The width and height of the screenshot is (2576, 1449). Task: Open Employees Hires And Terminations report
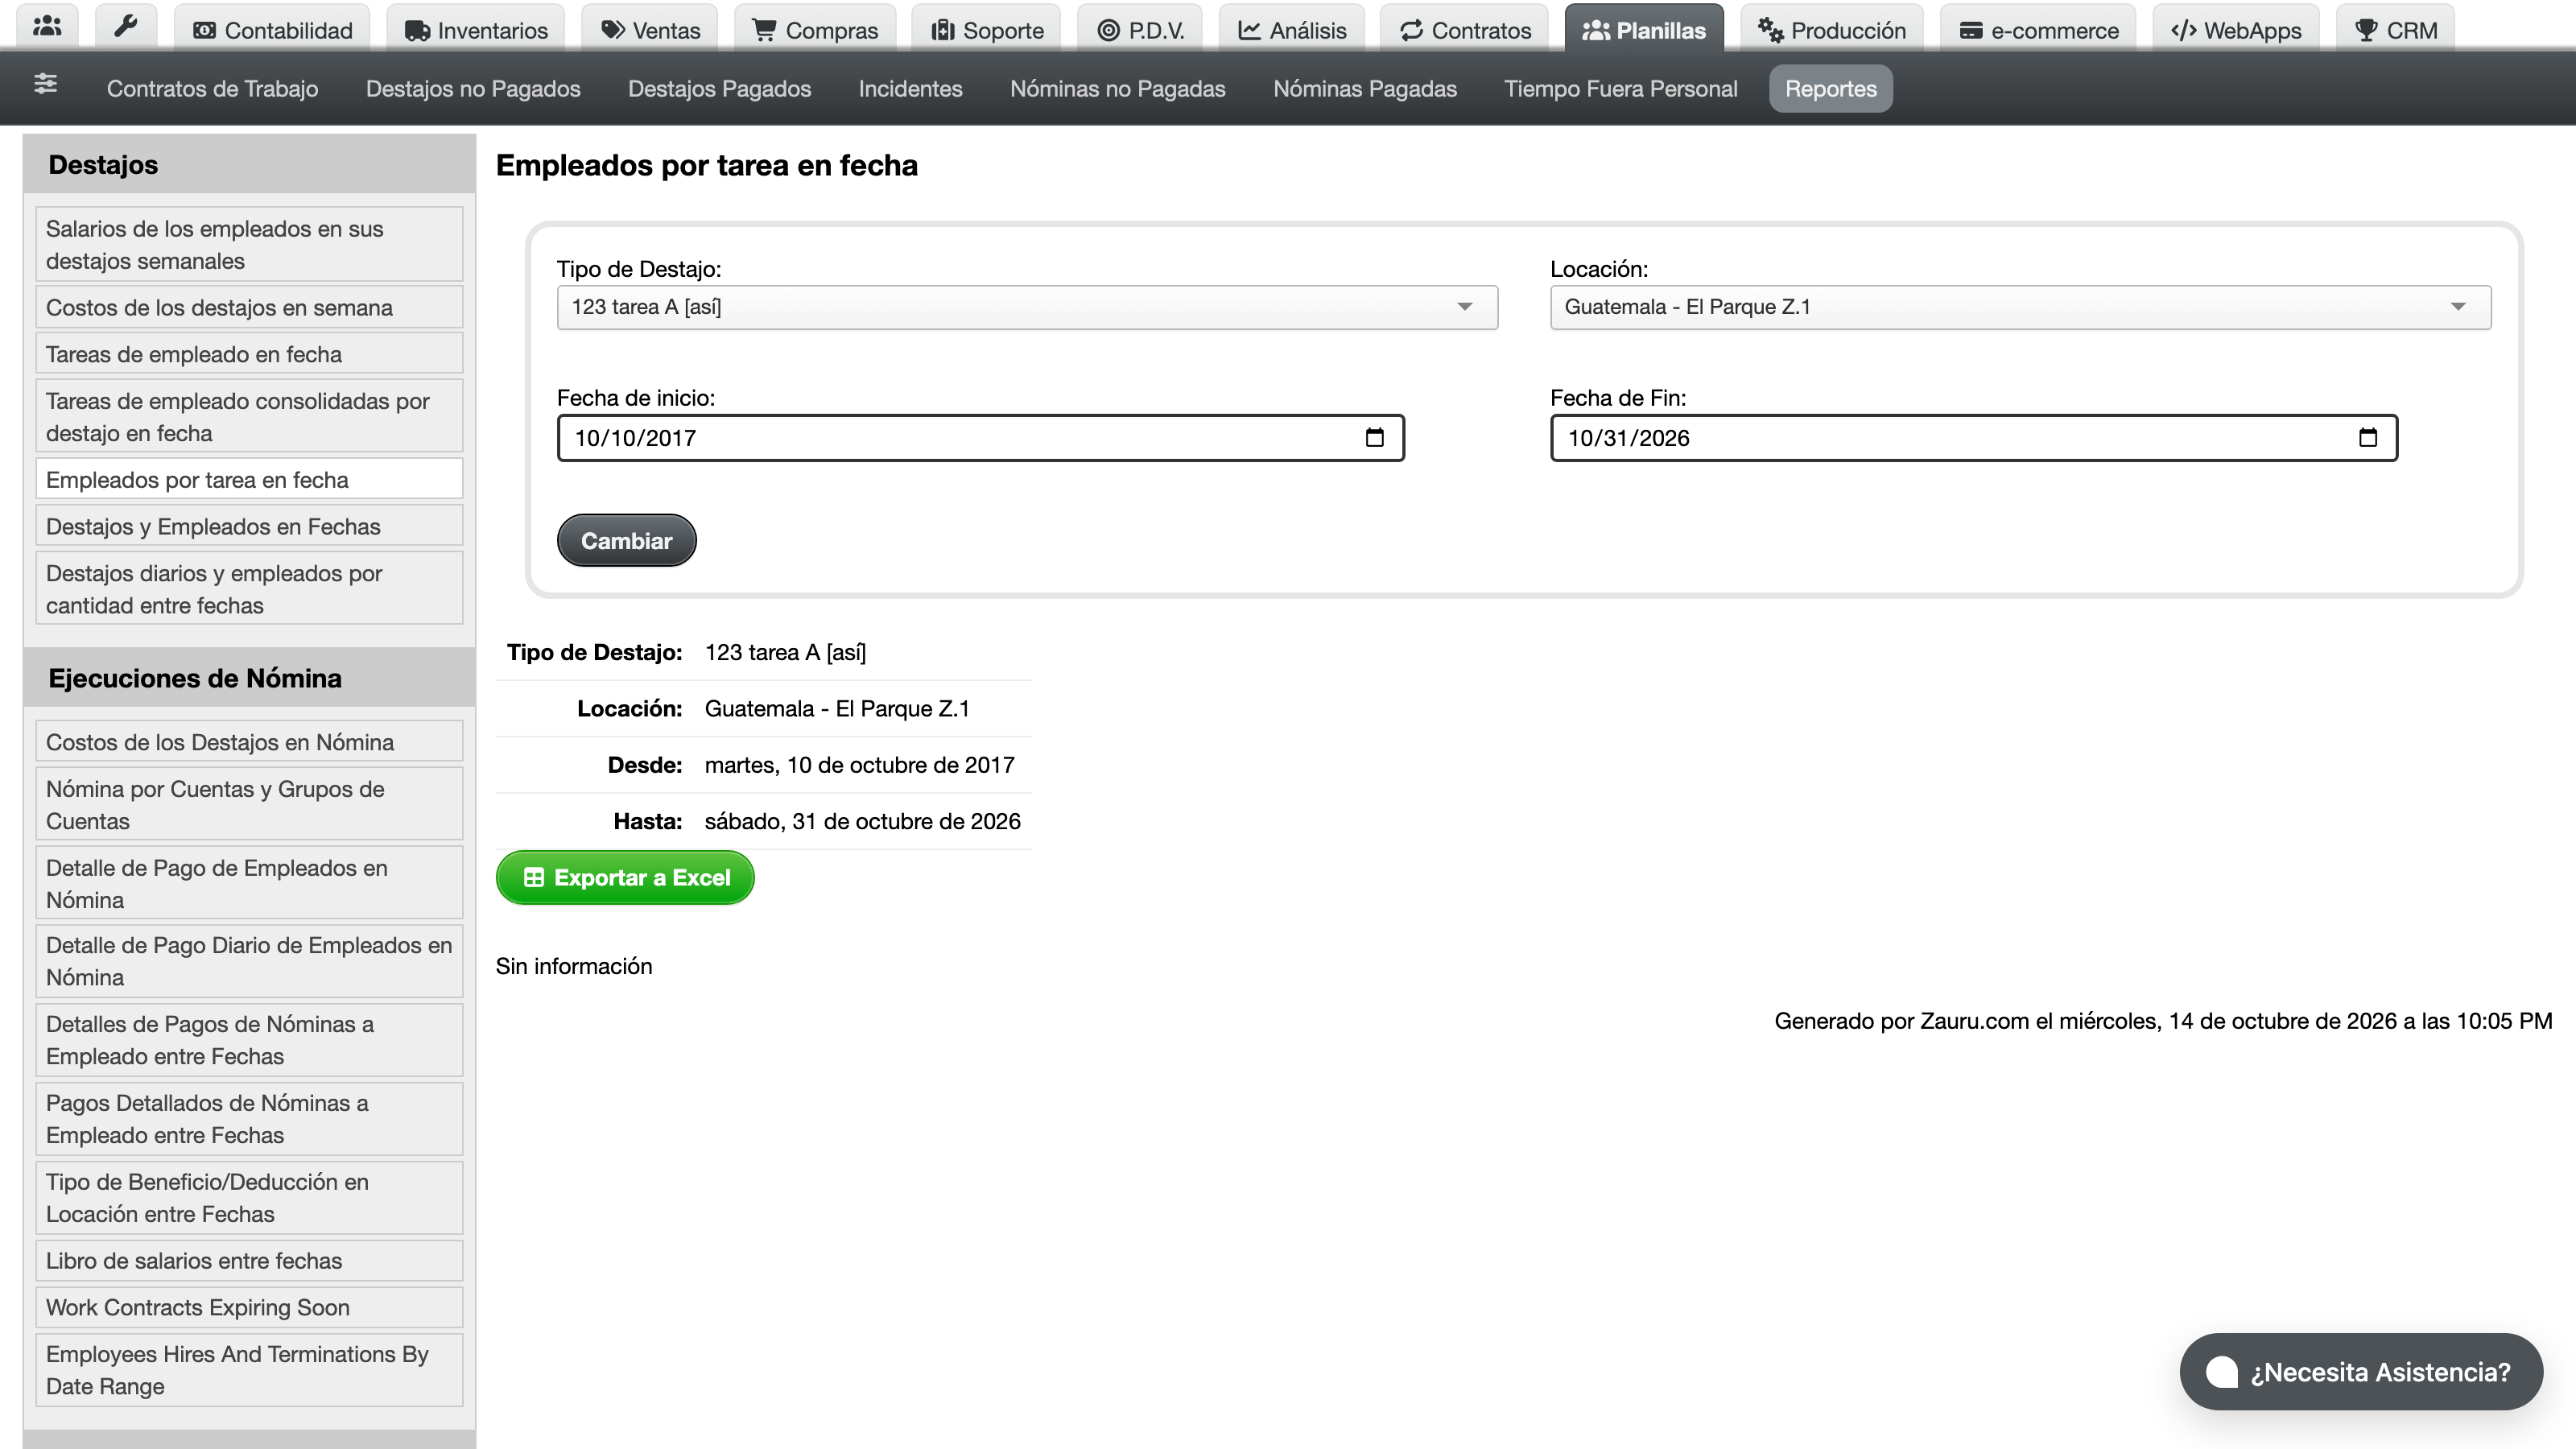[249, 1370]
